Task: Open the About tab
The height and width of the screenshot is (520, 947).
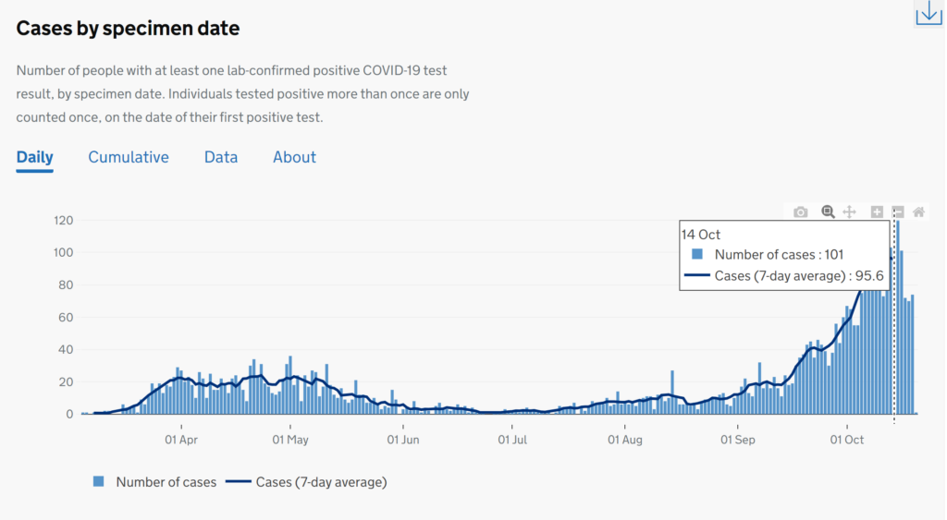Action: point(294,157)
